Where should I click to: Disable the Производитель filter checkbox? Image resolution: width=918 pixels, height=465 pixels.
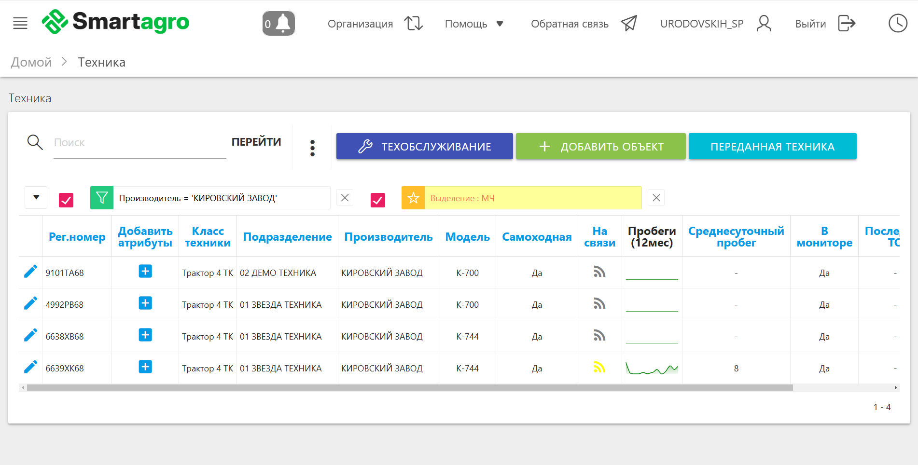[66, 200]
